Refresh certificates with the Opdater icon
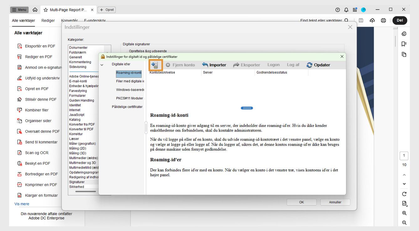Viewport: 419px width, 231px height. (x=309, y=65)
